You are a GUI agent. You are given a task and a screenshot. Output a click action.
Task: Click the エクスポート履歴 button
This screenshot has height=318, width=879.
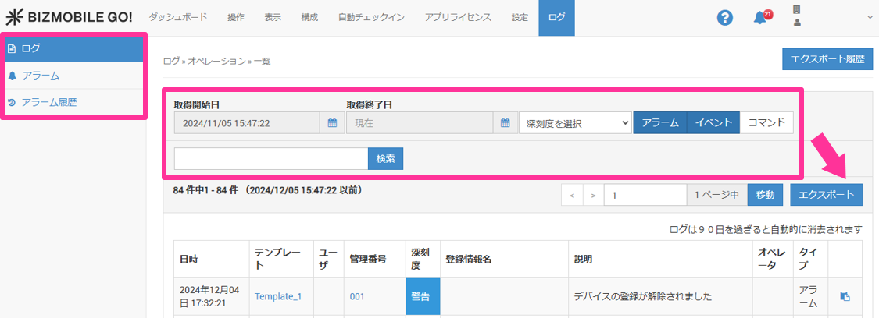click(x=827, y=58)
